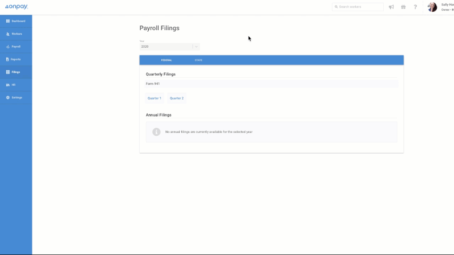Image resolution: width=454 pixels, height=255 pixels.
Task: Click the Form 941 row label
Action: pos(152,84)
